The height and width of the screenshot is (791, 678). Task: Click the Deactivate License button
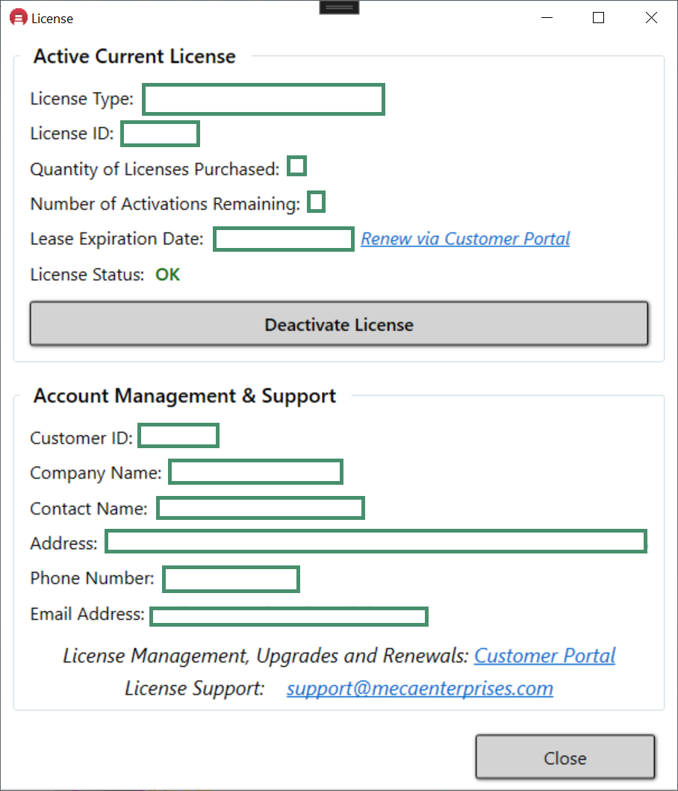coord(339,324)
